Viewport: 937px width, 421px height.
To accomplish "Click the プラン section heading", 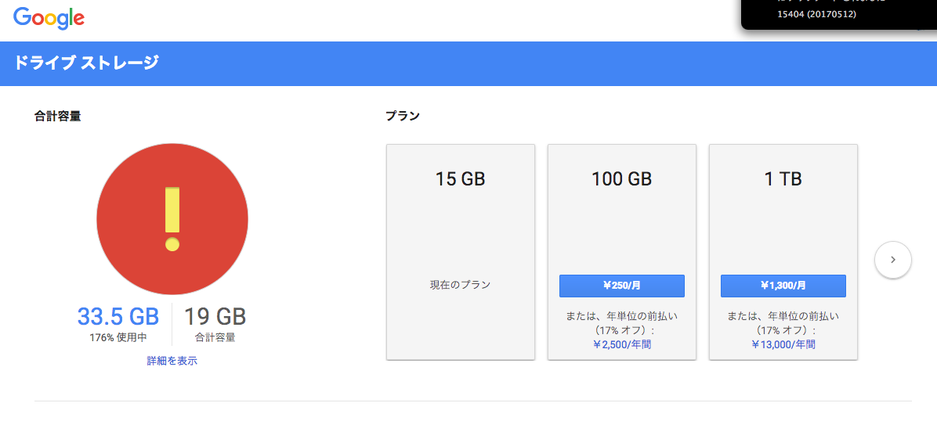I will [x=403, y=117].
